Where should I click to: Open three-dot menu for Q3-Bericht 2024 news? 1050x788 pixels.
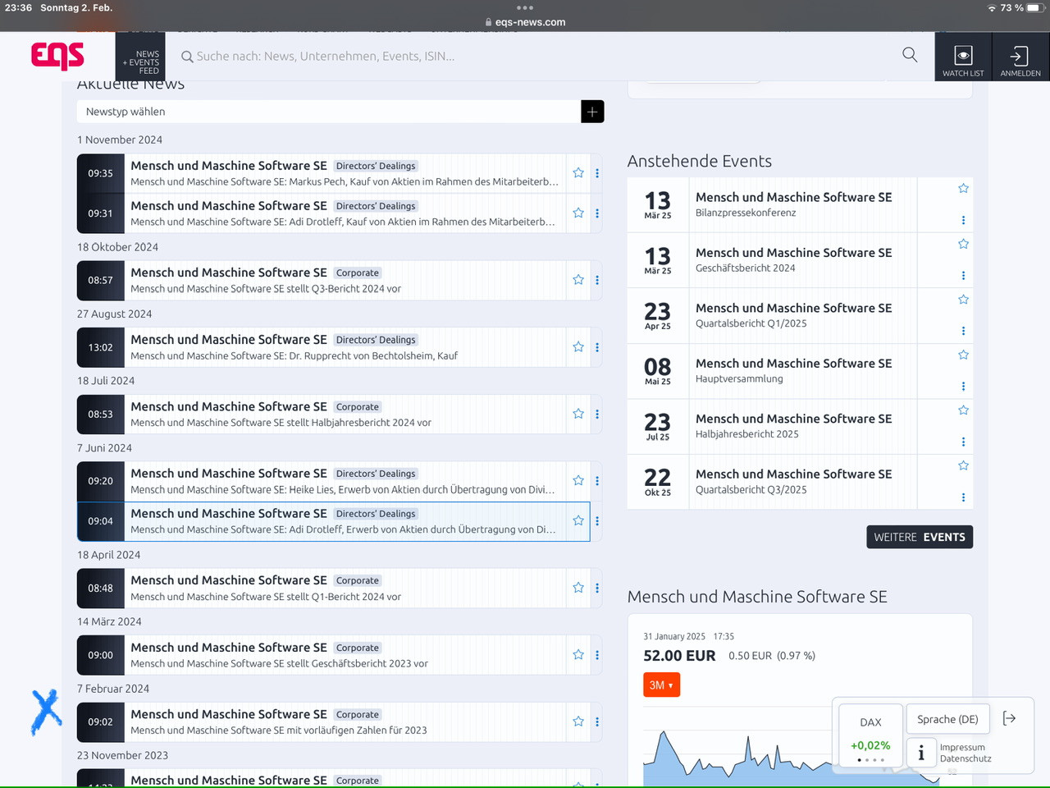point(597,280)
